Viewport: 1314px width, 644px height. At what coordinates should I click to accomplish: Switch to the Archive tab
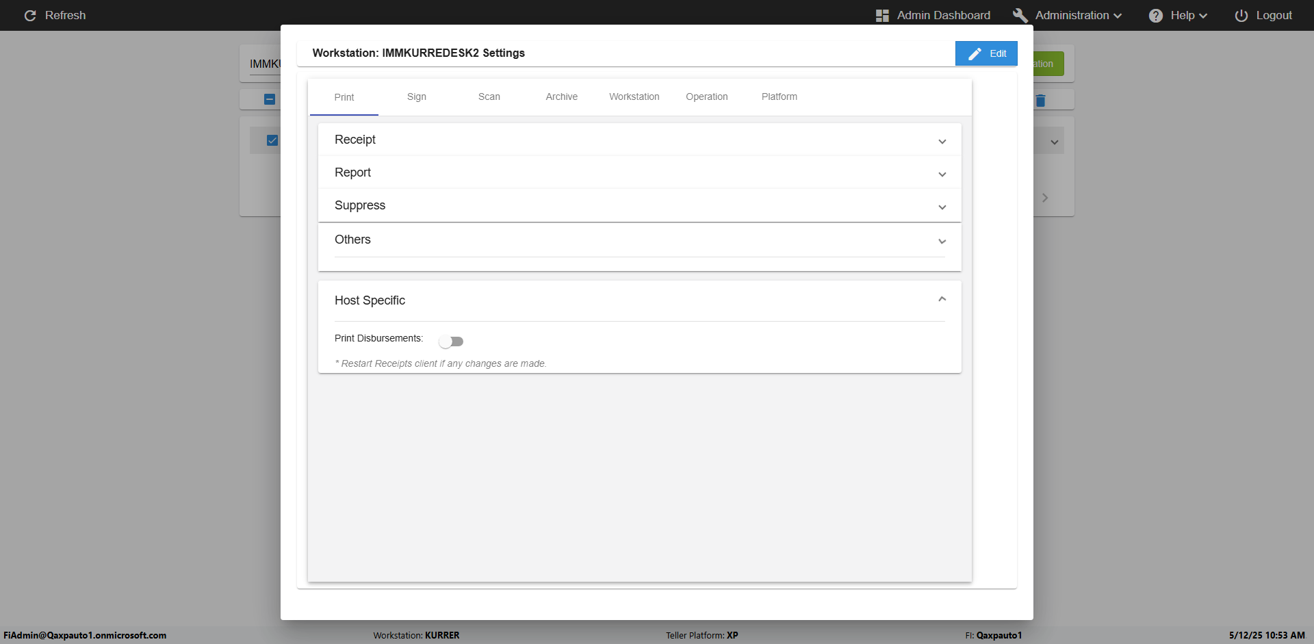pyautogui.click(x=562, y=96)
